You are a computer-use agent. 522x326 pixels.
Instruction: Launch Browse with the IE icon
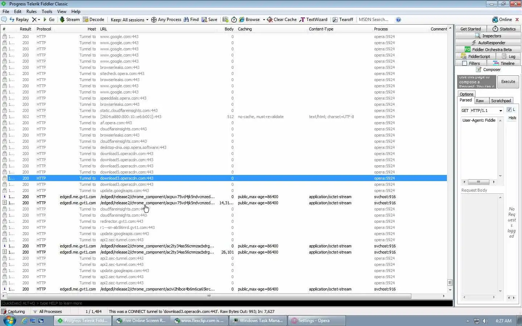tap(249, 20)
